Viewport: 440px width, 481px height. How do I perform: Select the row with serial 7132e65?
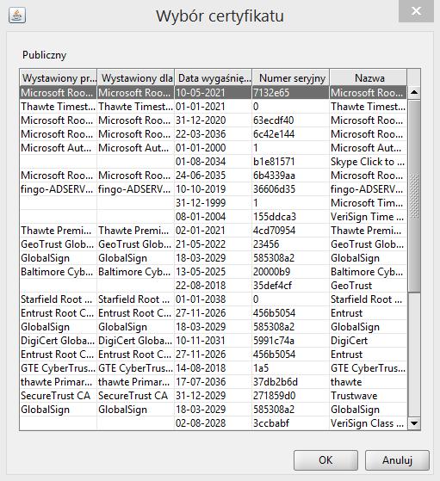(x=213, y=92)
